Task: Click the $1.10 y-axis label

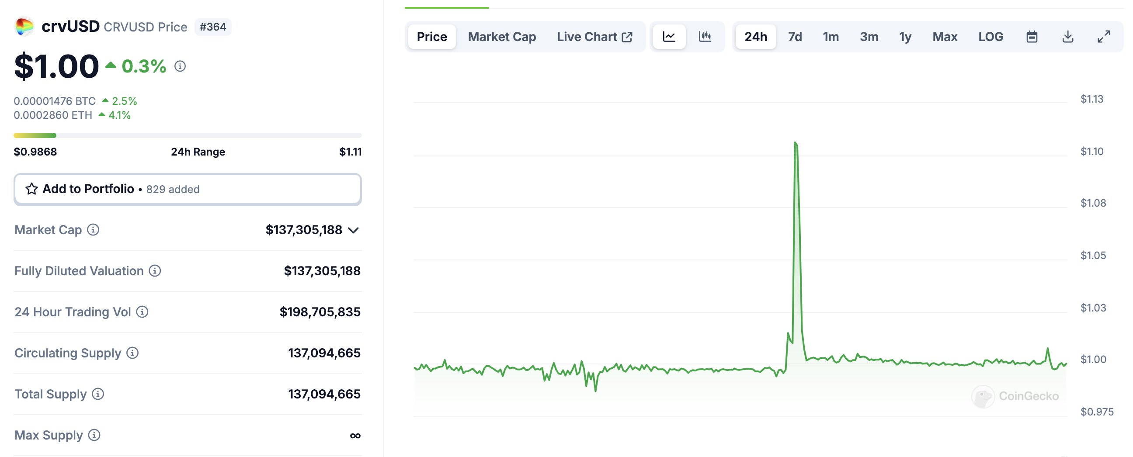Action: (x=1092, y=152)
